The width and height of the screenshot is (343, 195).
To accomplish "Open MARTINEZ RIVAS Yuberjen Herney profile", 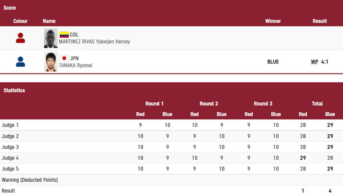I will (94, 42).
